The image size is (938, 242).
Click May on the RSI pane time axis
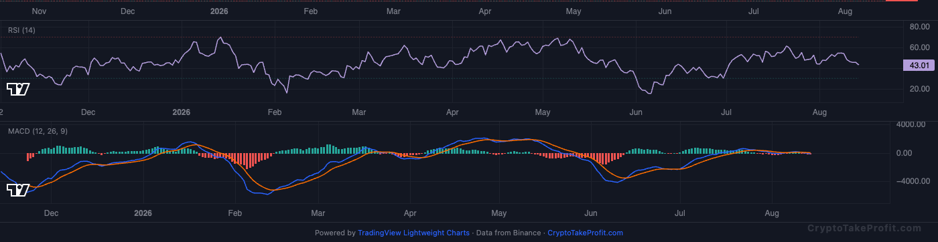(542, 112)
